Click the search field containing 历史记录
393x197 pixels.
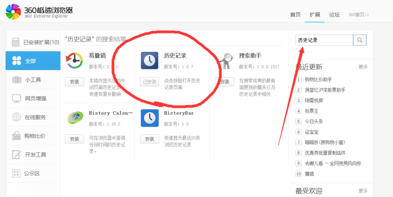coord(324,40)
